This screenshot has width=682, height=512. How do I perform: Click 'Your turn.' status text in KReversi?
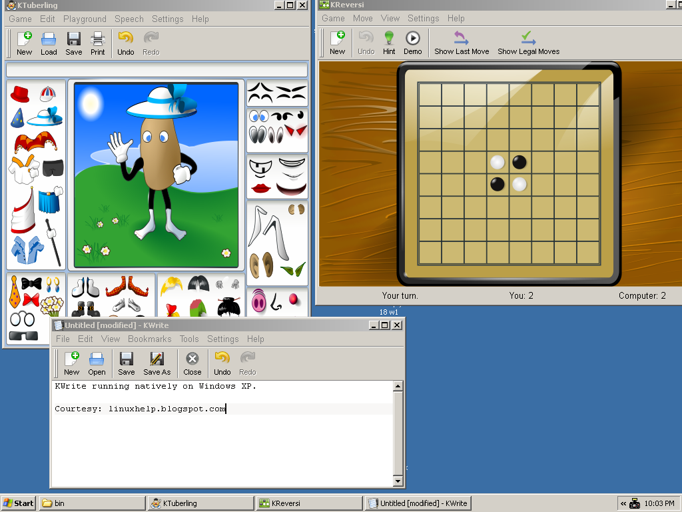click(x=400, y=295)
